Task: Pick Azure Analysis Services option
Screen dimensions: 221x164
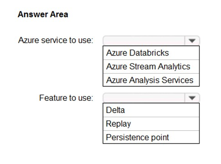Action: click(x=151, y=80)
